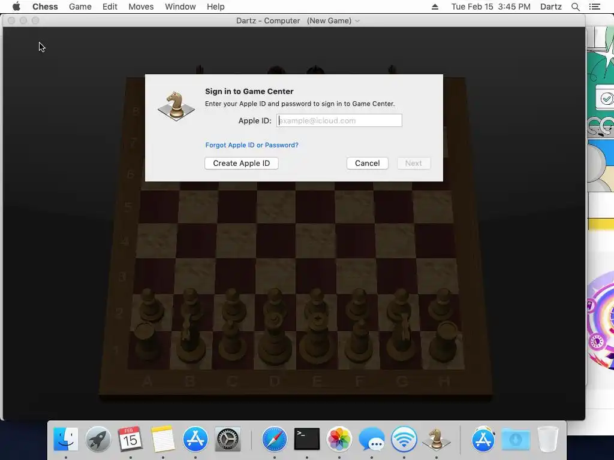
Task: Open the Dartz user menu
Action: [550, 7]
